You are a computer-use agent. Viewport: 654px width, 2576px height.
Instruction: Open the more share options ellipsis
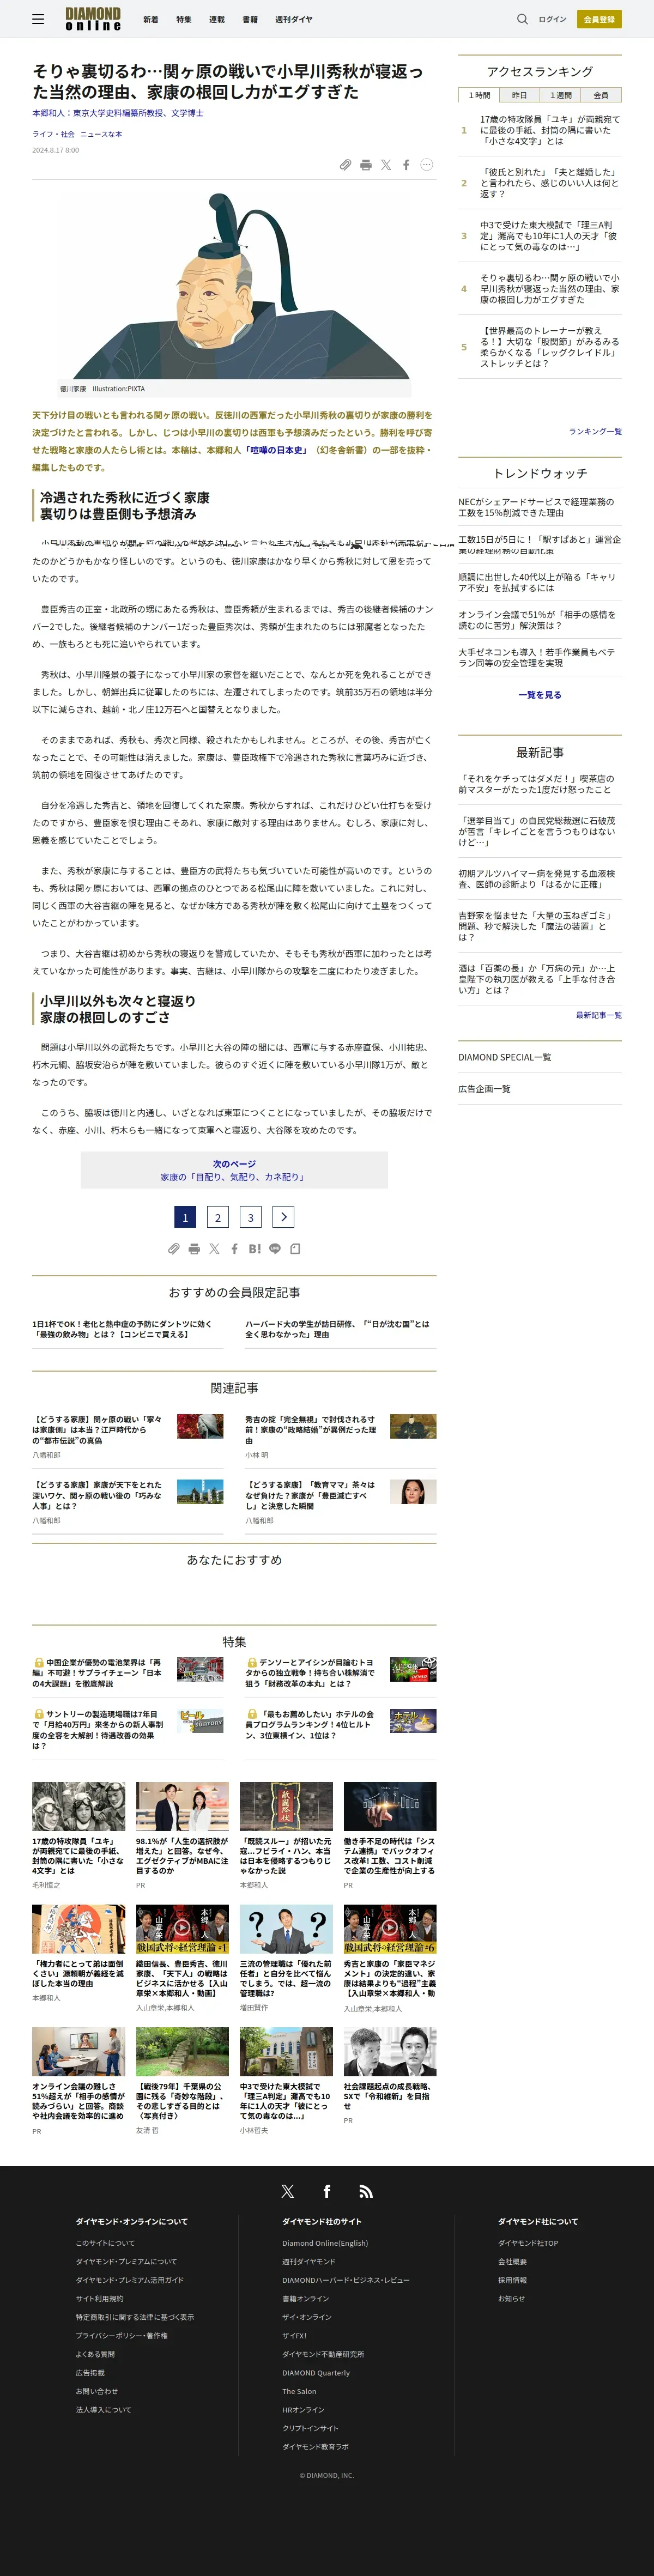(x=427, y=164)
